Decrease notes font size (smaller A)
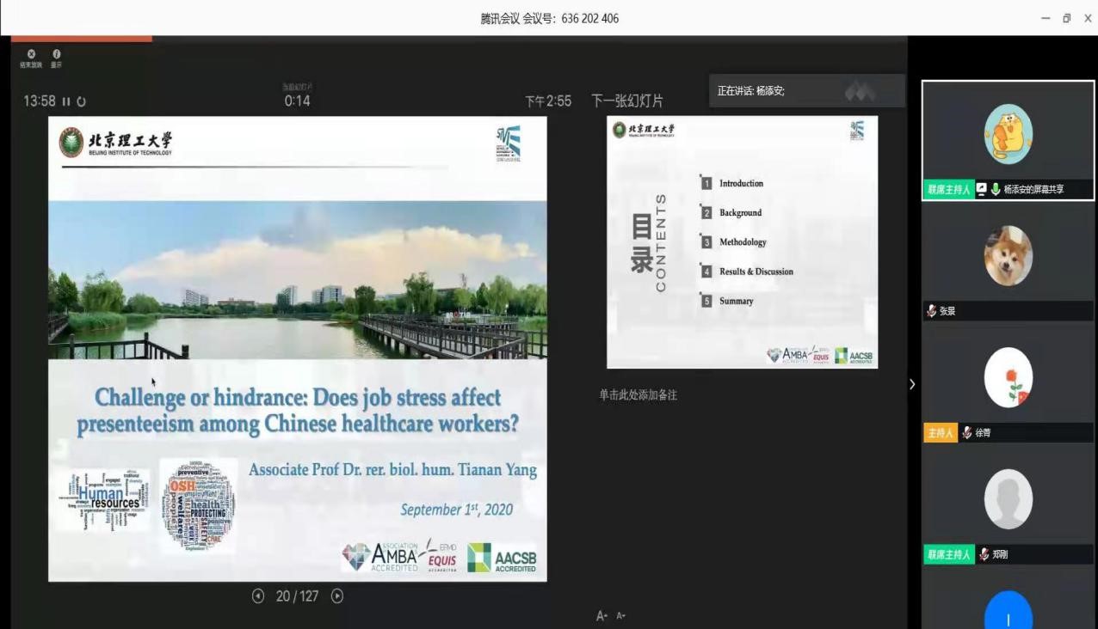The image size is (1098, 629). click(x=620, y=615)
